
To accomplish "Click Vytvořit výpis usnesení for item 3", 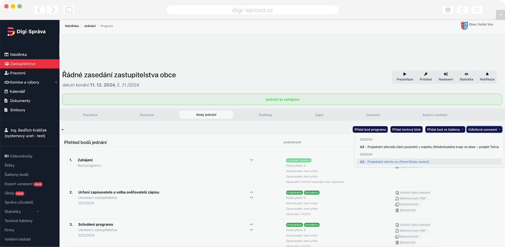I will pyautogui.click(x=415, y=225).
